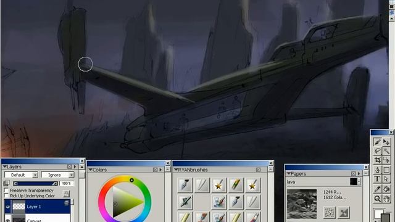395x222 pixels.
Task: Pick the thin stylus brush next to the first pen nib
Action: click(x=202, y=185)
